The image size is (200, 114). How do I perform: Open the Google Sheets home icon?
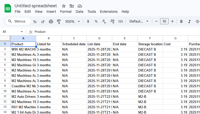8,8
